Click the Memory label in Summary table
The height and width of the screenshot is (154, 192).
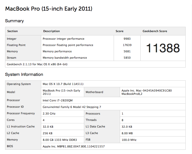12,51
